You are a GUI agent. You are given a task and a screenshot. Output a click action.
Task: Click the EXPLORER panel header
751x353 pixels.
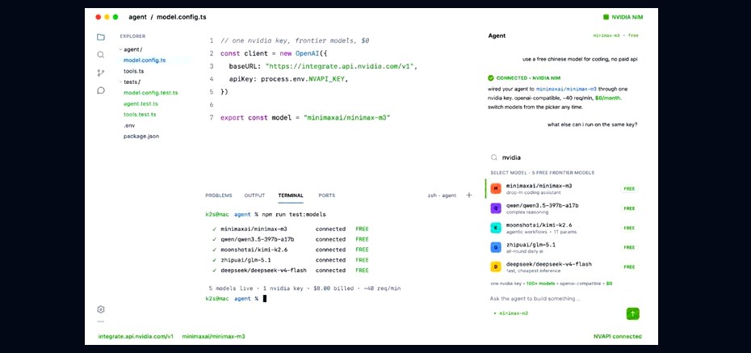click(132, 36)
